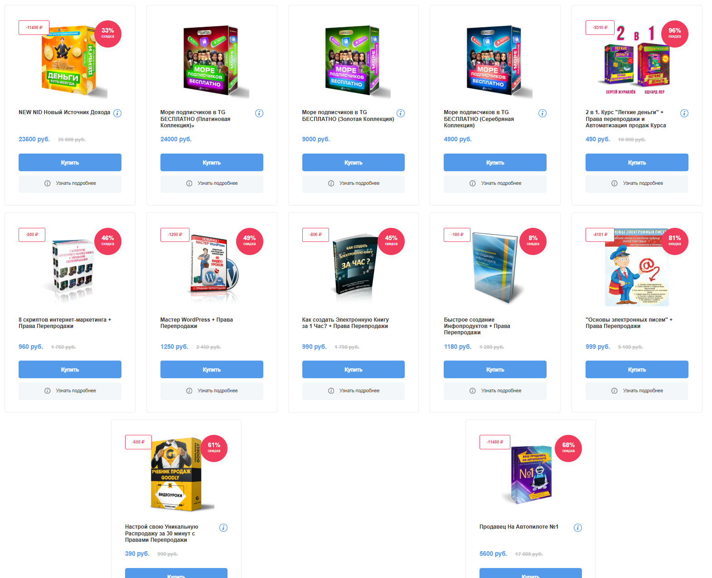Open info icon for Платиновая Коллекция product

tap(259, 113)
